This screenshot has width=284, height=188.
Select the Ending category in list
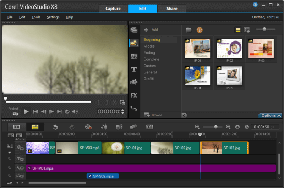pos(149,53)
